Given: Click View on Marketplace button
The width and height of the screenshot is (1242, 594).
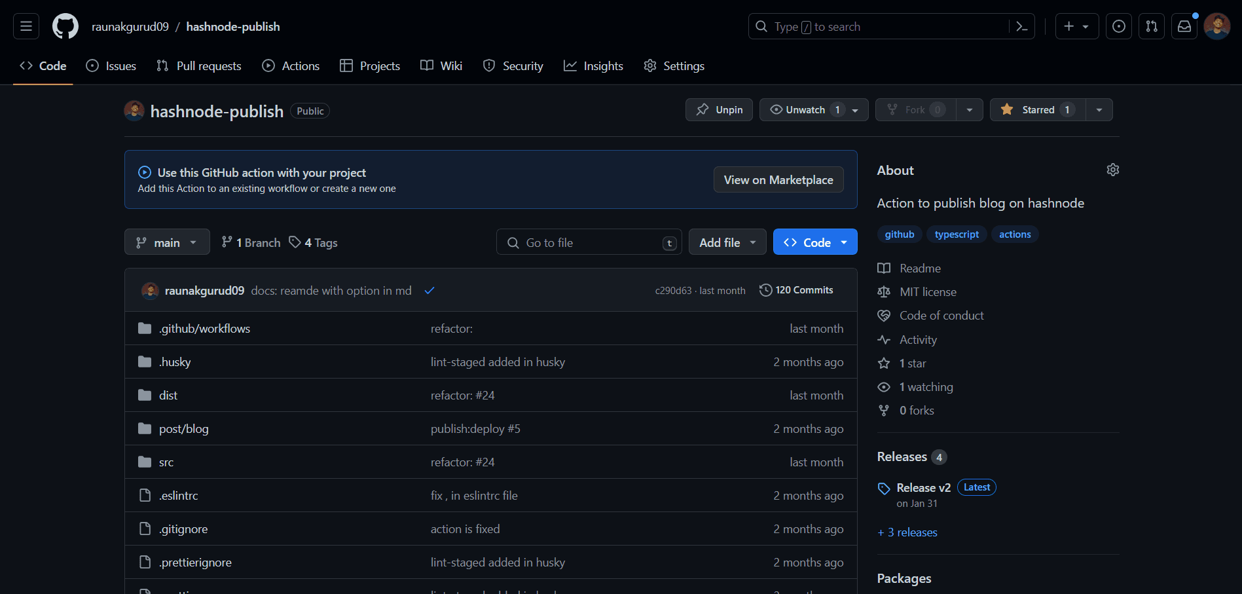Looking at the screenshot, I should pos(778,179).
